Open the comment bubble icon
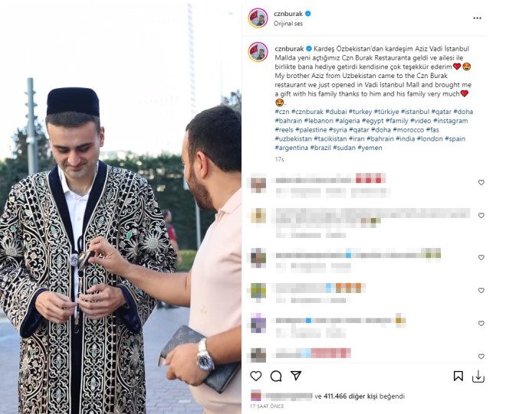 [276, 376]
